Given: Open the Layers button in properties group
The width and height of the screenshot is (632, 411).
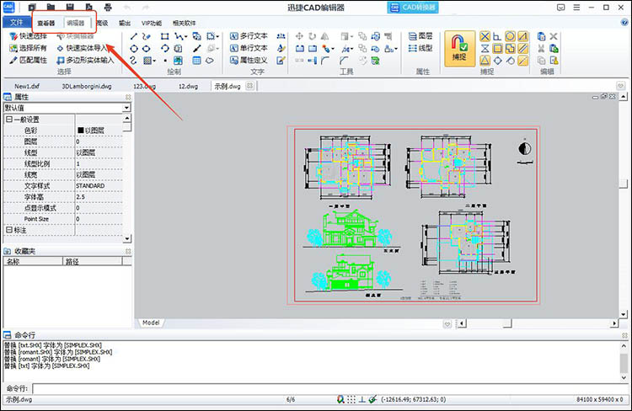Looking at the screenshot, I should [x=420, y=36].
